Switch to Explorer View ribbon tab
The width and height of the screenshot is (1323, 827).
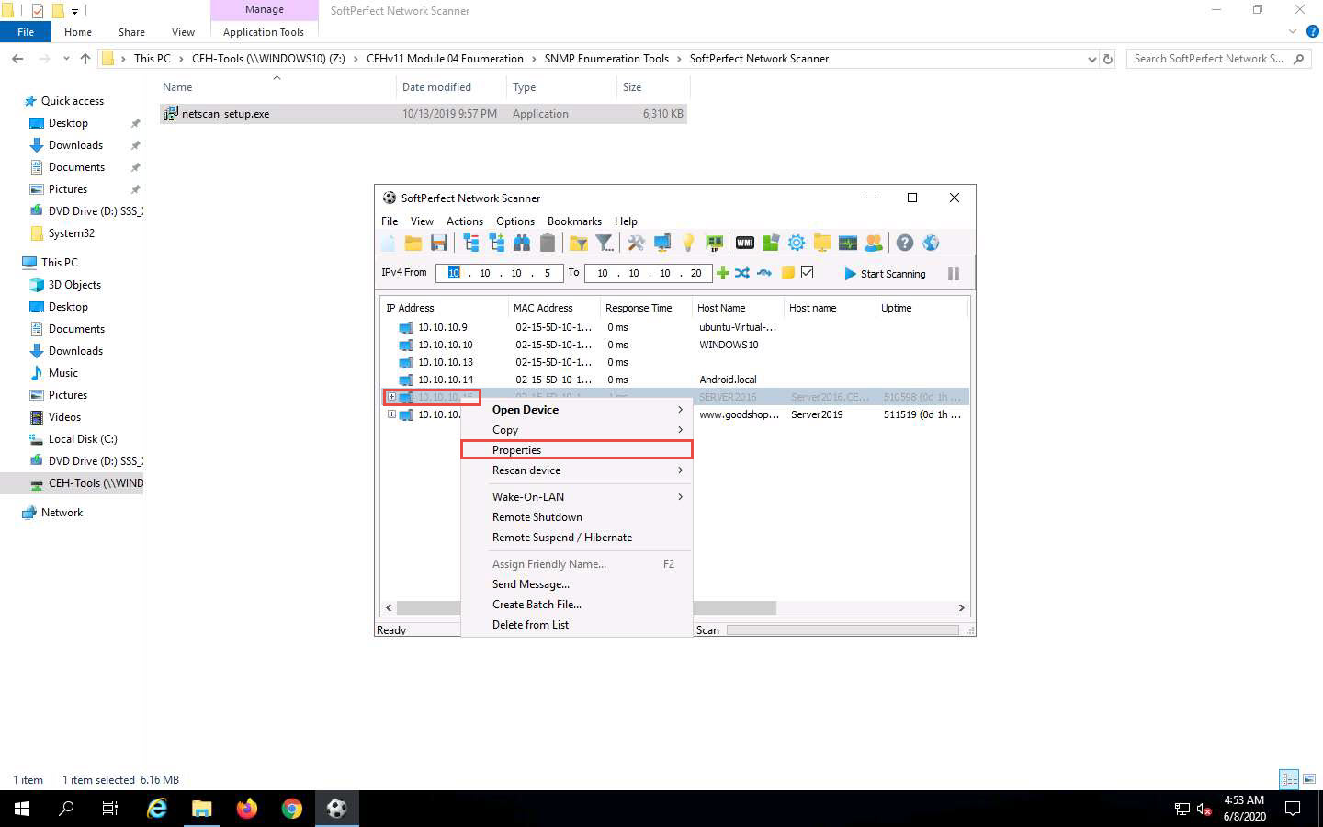coord(183,32)
